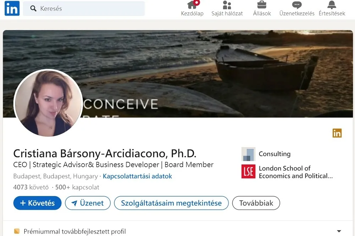Open Üzenetkezelés chat bubble icon
The image size is (355, 236).
297,5
